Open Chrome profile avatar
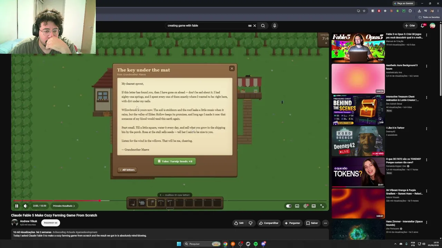The image size is (442, 248). pyautogui.click(x=432, y=11)
